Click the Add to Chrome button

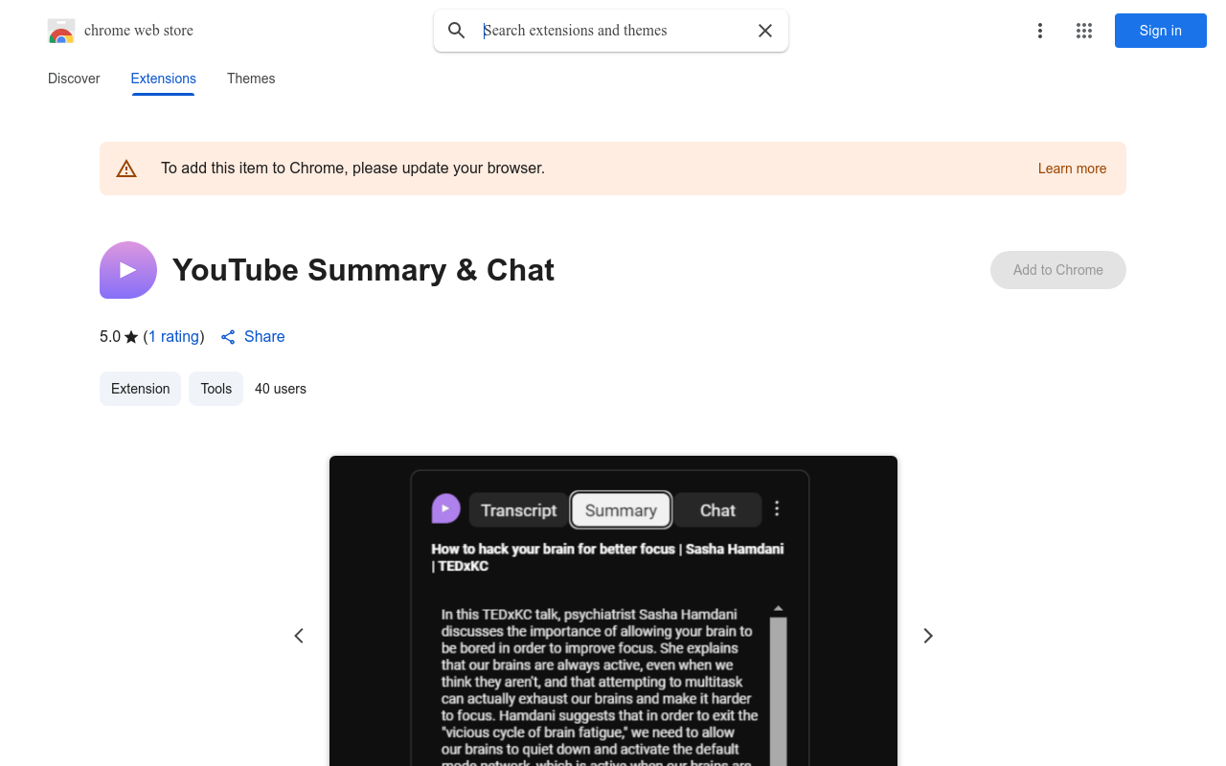tap(1058, 270)
